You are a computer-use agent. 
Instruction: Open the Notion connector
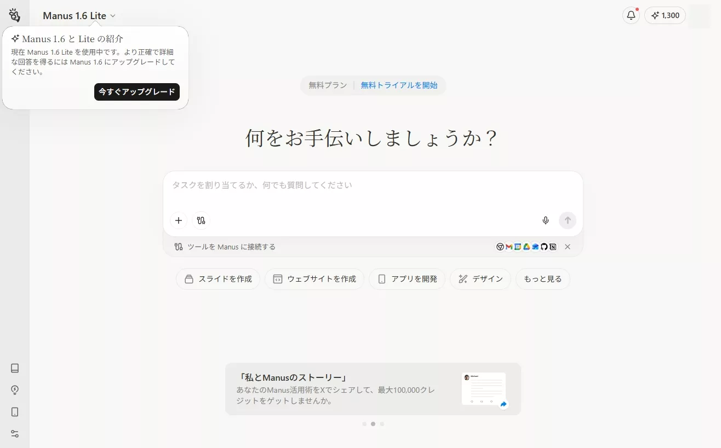tap(553, 247)
